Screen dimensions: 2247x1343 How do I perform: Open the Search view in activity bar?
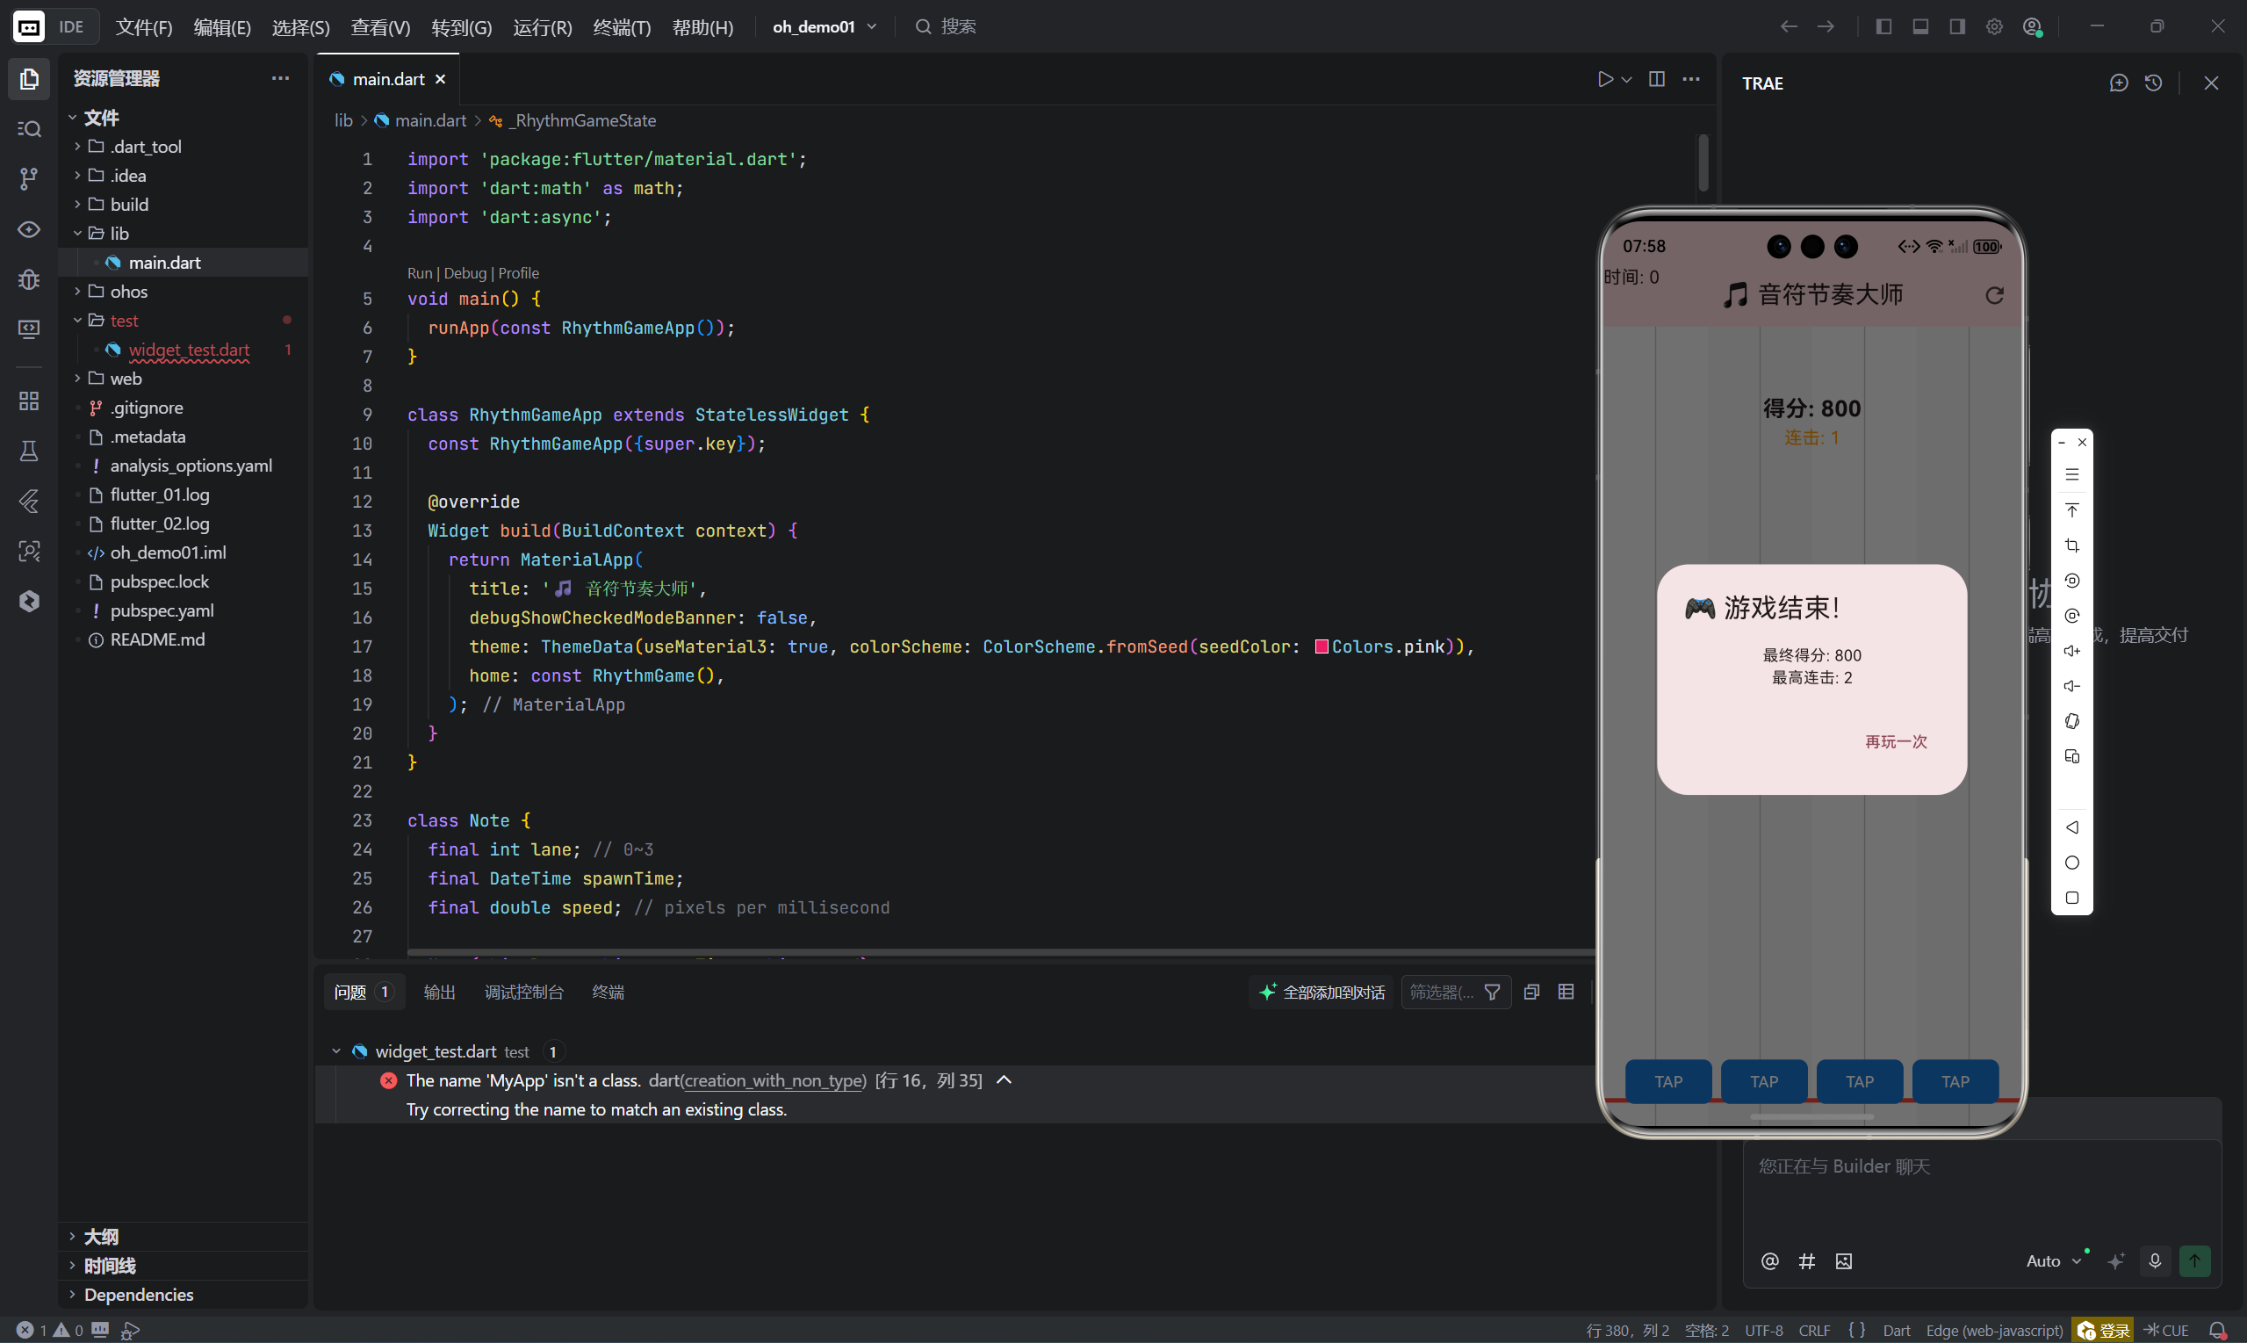[x=29, y=128]
